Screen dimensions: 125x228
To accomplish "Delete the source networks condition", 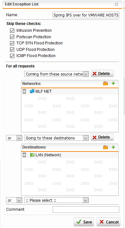I will point(102,73).
